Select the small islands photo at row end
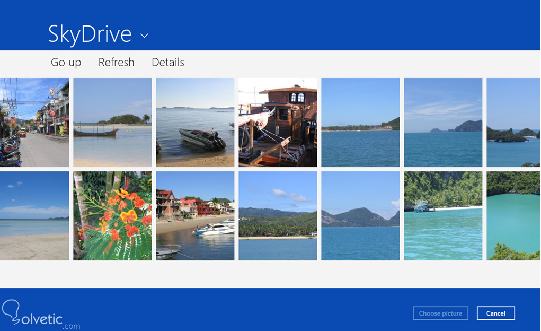The image size is (541, 331). click(x=513, y=123)
